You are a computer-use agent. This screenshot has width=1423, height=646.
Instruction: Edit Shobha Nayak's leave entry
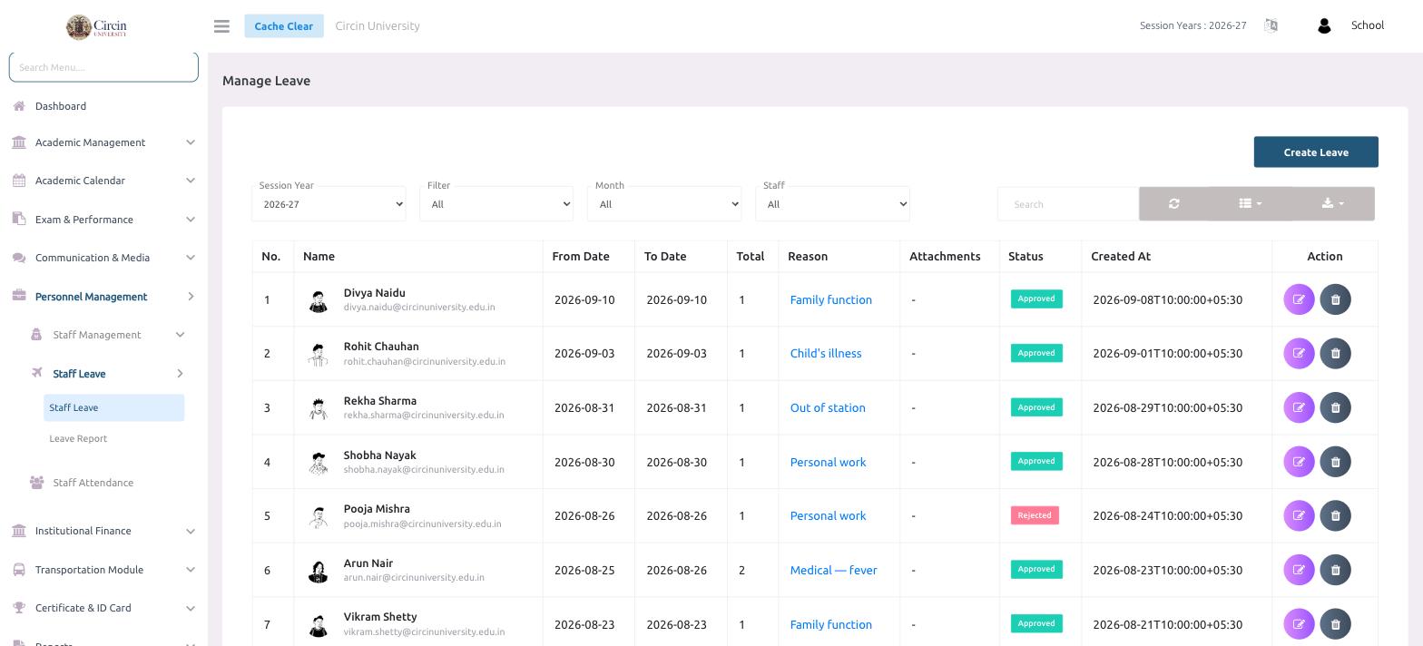pos(1299,462)
